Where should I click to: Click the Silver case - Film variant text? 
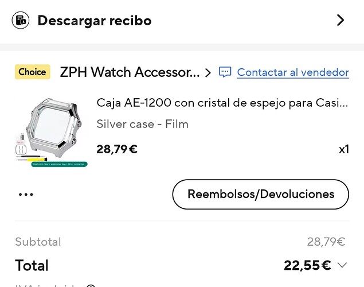(x=142, y=124)
